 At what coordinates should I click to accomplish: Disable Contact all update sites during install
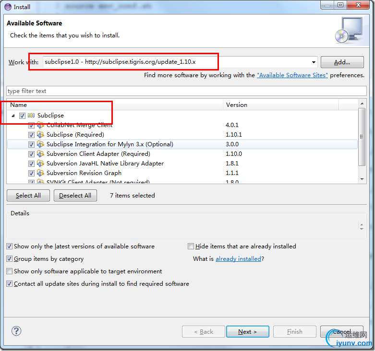(x=9, y=284)
